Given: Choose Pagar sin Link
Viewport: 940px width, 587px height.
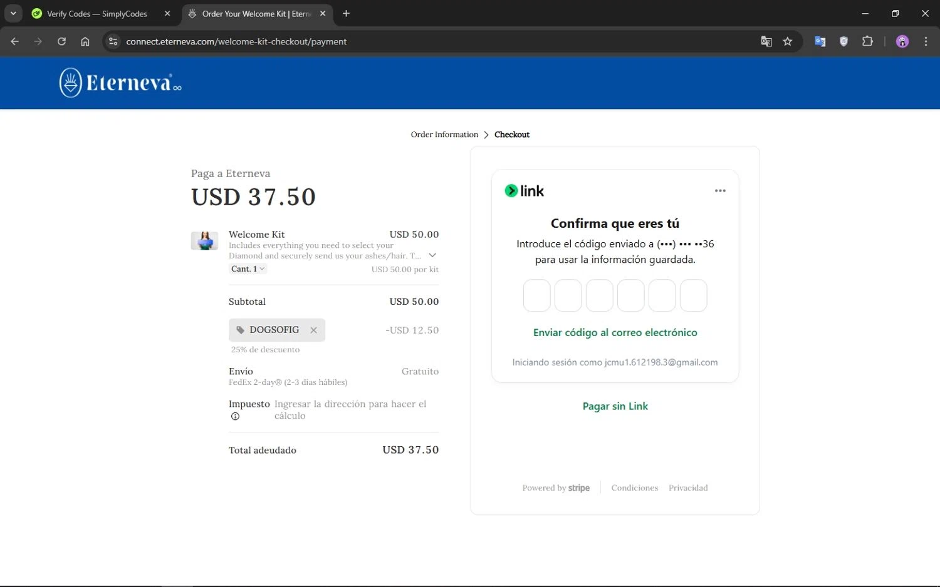Looking at the screenshot, I should point(615,406).
